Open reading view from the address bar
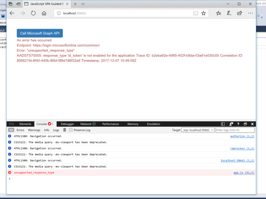The height and width of the screenshot is (199, 266). coord(196,13)
